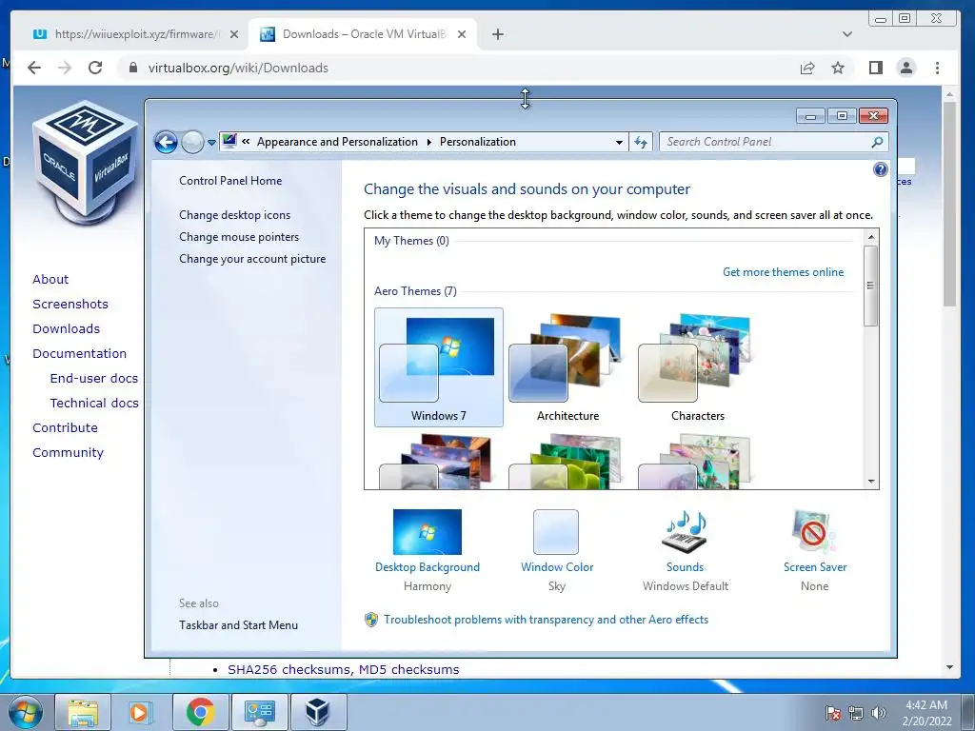Click the Chrome forward button

[x=65, y=68]
